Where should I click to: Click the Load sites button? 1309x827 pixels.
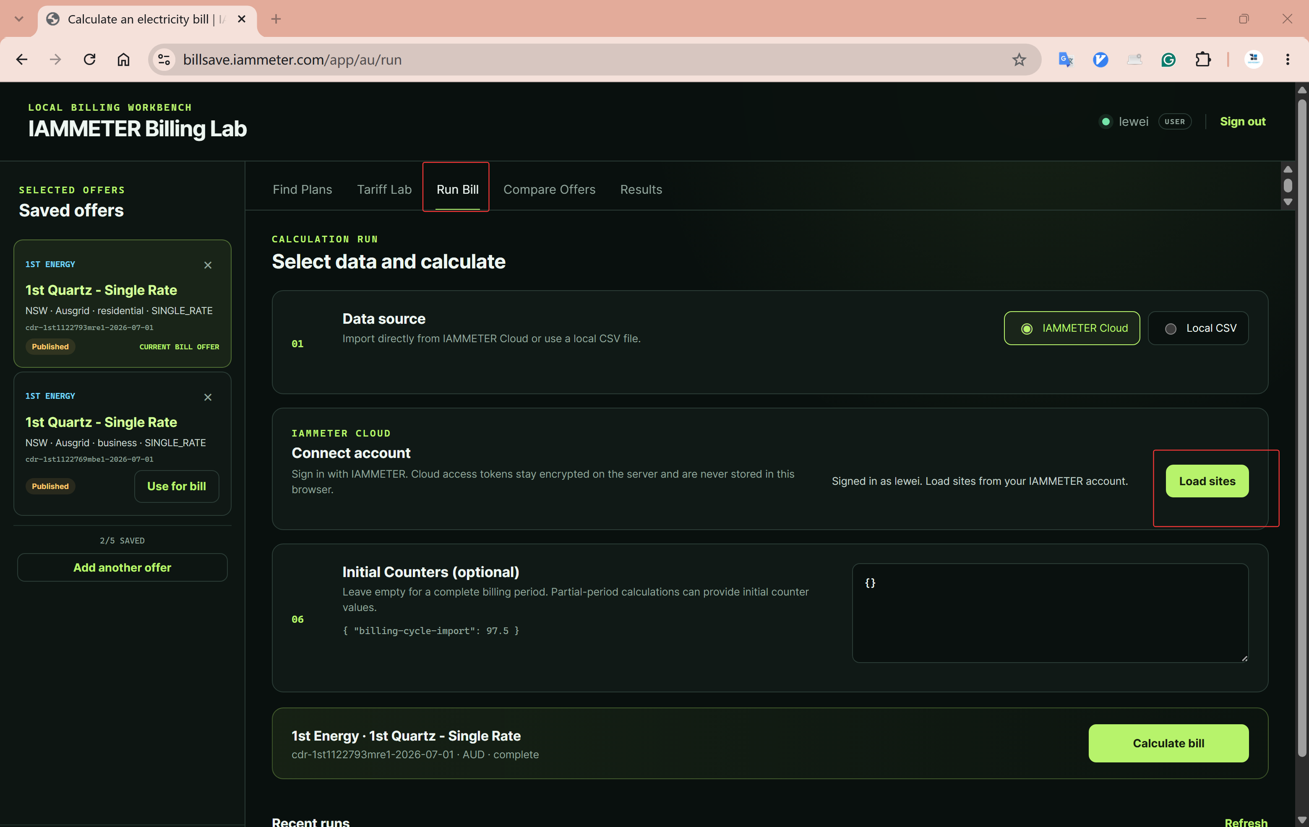coord(1207,481)
